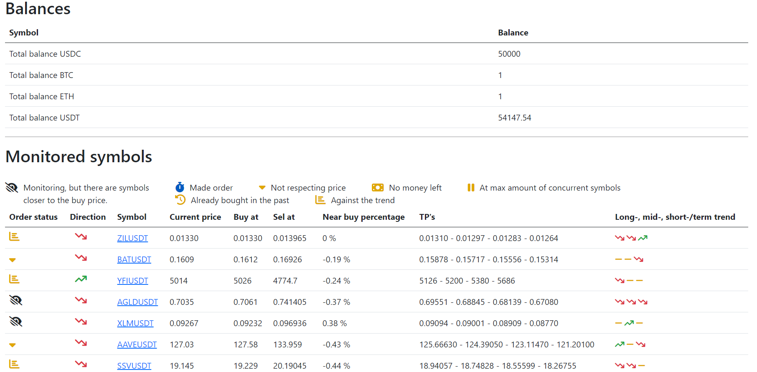Click the YFIUSDT upward direction arrow
Image resolution: width=757 pixels, height=372 pixels.
(81, 279)
